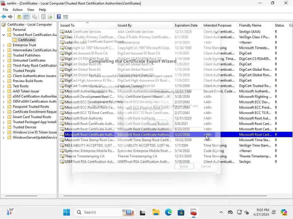
Task: Click the Sectigo (AAA) friendly name cell
Action: tap(250, 32)
